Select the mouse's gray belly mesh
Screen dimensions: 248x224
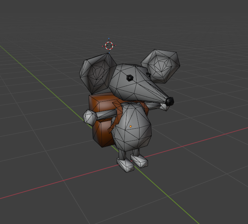(132, 127)
